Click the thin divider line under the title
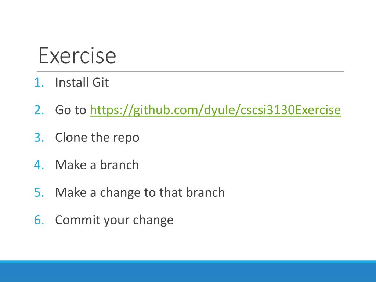 191,72
